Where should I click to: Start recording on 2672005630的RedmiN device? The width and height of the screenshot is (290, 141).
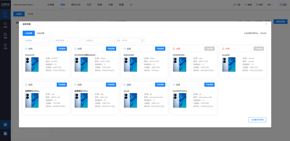tap(111, 49)
